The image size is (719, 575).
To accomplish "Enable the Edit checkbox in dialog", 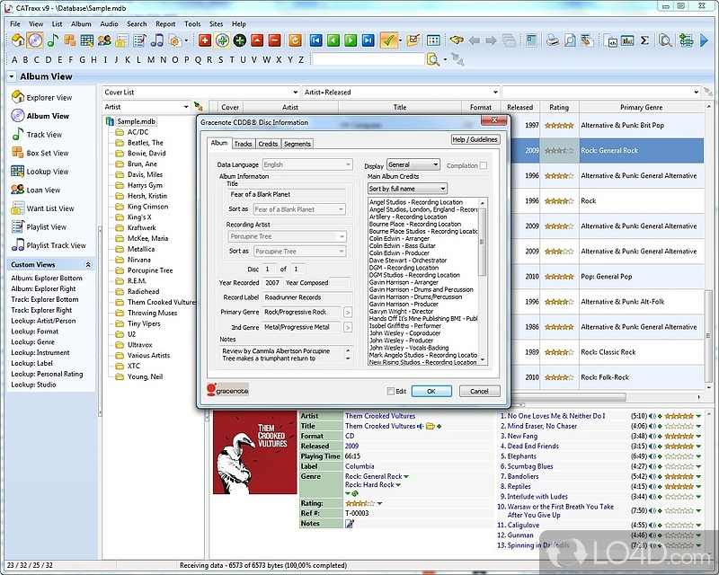I will [391, 392].
